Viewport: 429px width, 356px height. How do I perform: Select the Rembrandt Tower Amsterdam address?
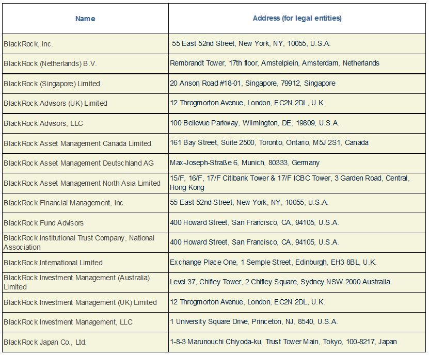pos(275,63)
